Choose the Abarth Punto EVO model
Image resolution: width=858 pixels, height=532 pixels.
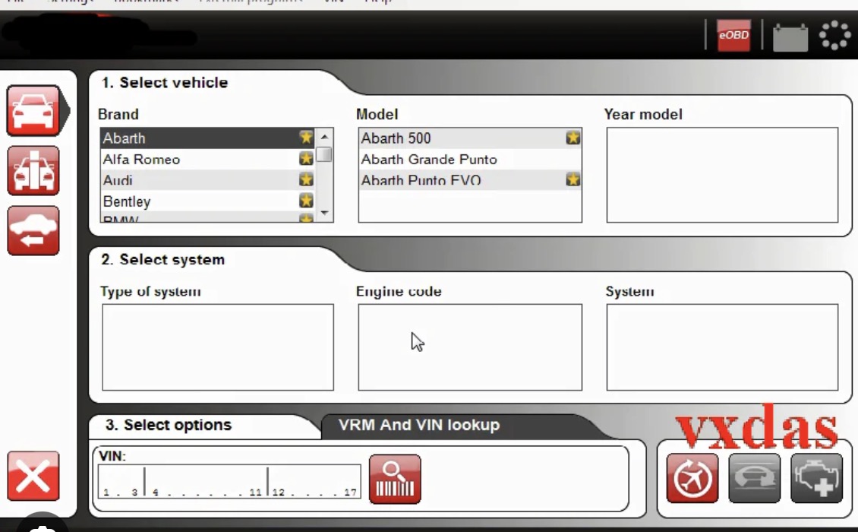click(470, 180)
